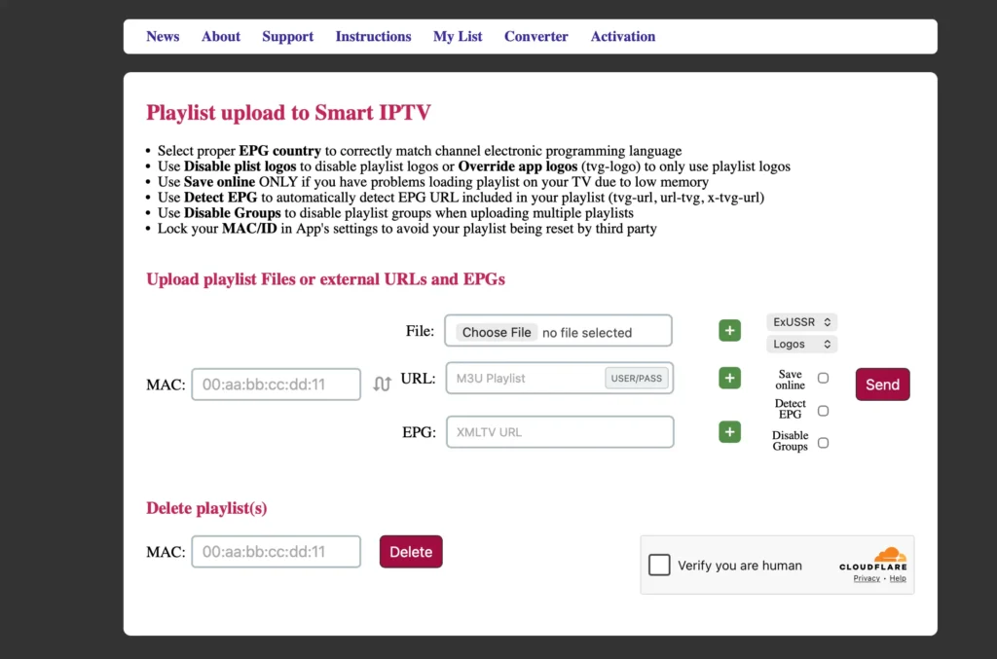The height and width of the screenshot is (659, 997).
Task: Click the green plus icon beside URL
Action: pyautogui.click(x=729, y=378)
